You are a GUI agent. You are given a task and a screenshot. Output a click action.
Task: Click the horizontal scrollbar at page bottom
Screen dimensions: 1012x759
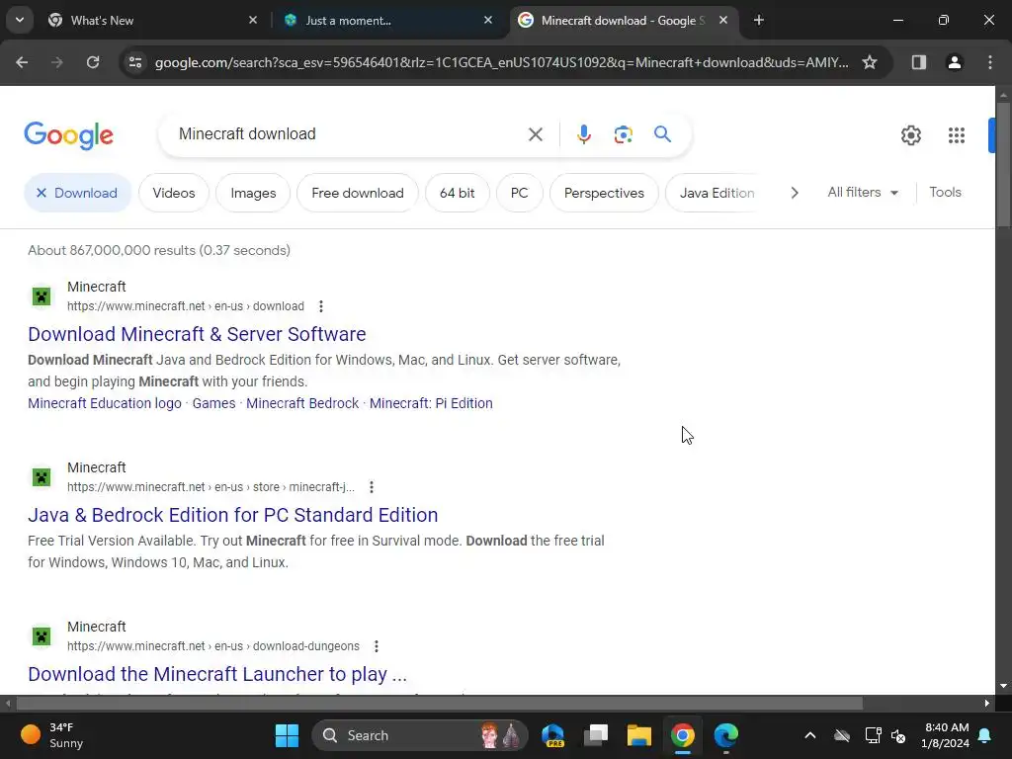tap(439, 704)
